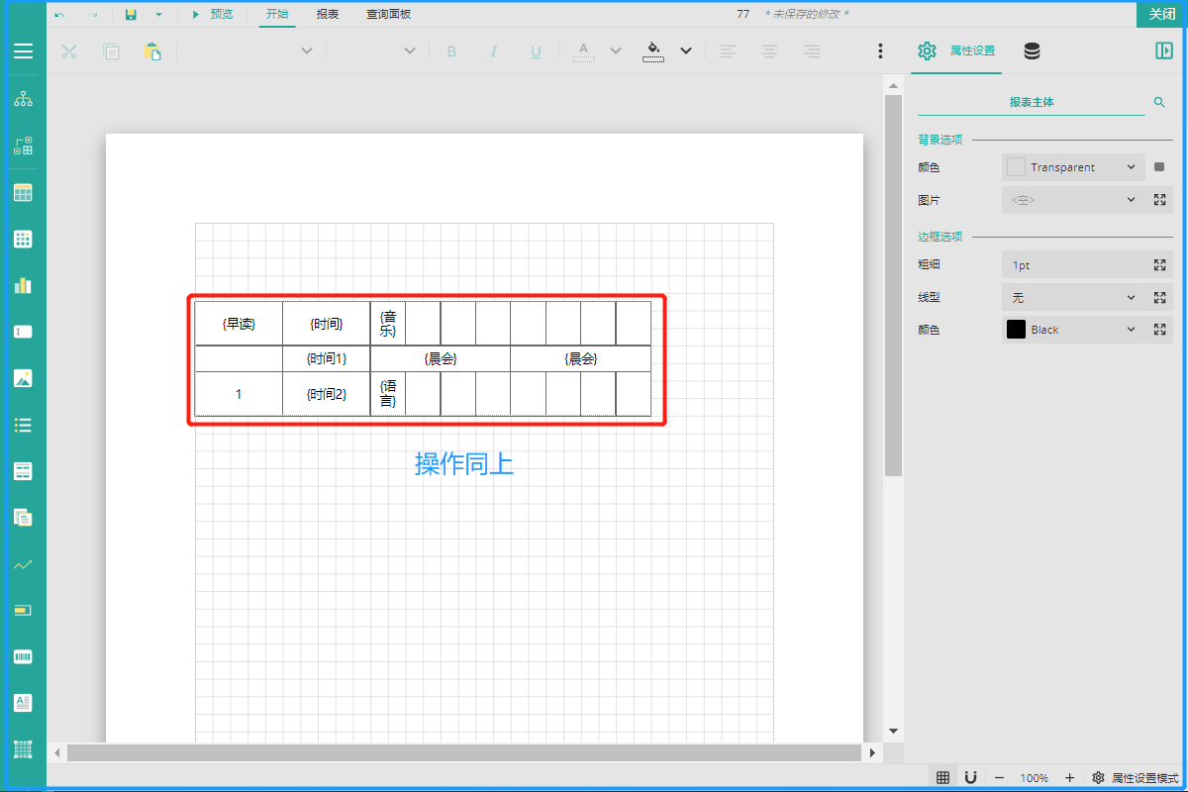Switch to the 查询面板 tab
This screenshot has height=792, width=1188.
click(388, 15)
